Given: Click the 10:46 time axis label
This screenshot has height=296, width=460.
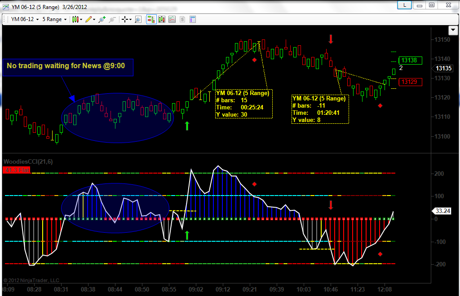Looking at the screenshot, I should 331,290.
